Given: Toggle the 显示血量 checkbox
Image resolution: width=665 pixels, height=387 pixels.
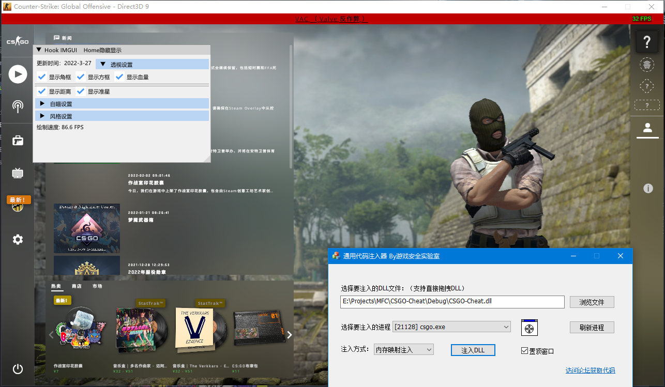Looking at the screenshot, I should tap(119, 77).
